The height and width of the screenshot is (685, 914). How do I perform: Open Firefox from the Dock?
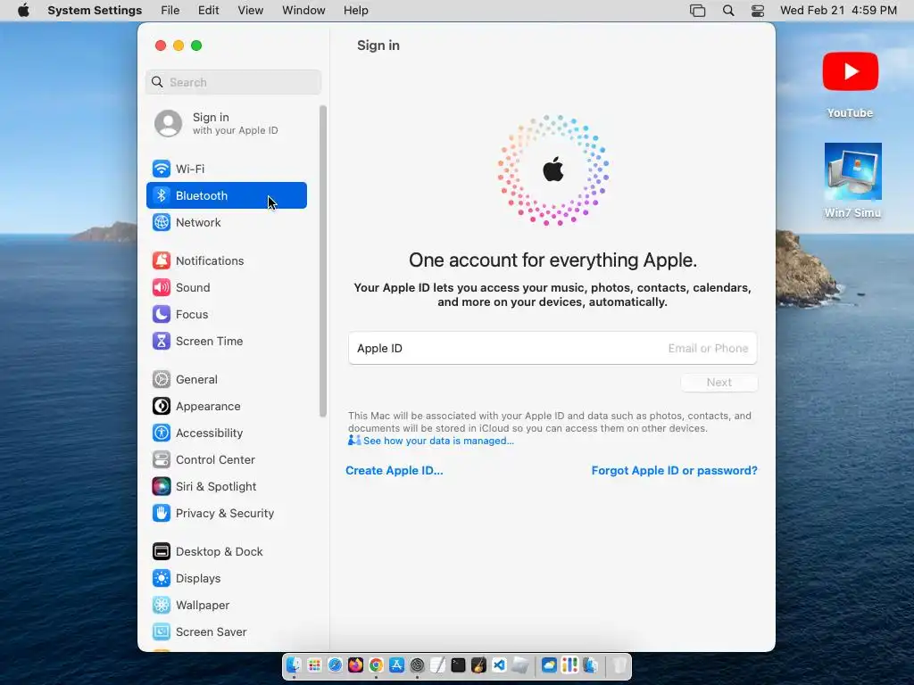[355, 665]
